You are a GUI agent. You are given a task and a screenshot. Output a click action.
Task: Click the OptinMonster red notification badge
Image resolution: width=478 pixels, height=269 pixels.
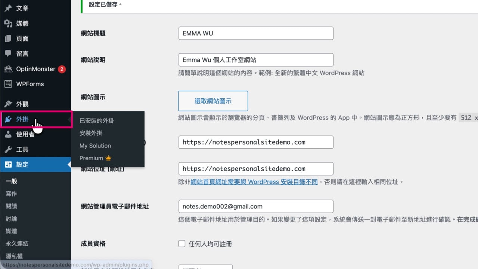click(62, 69)
